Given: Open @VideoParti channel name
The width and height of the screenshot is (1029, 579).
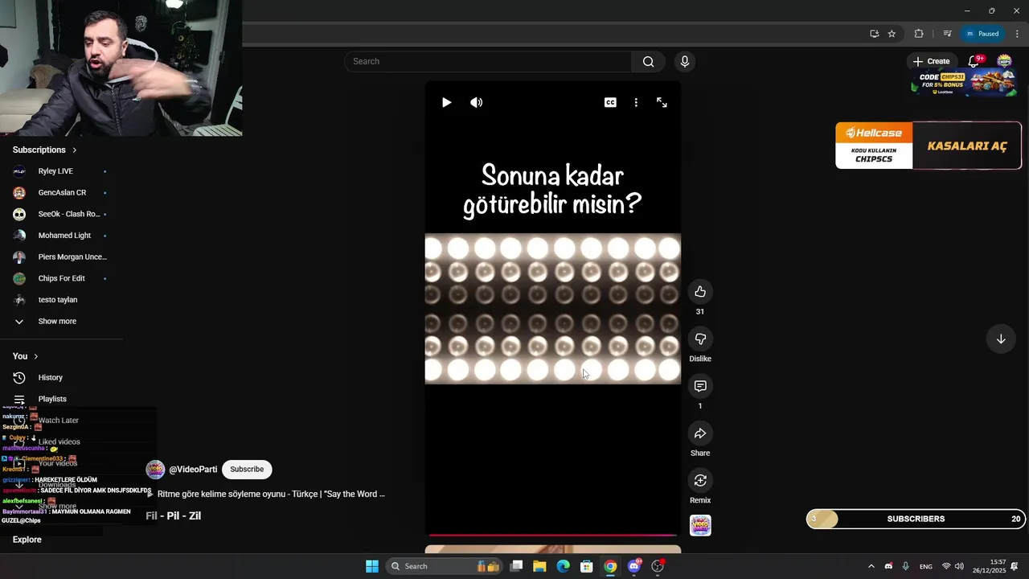Looking at the screenshot, I should click(x=193, y=470).
